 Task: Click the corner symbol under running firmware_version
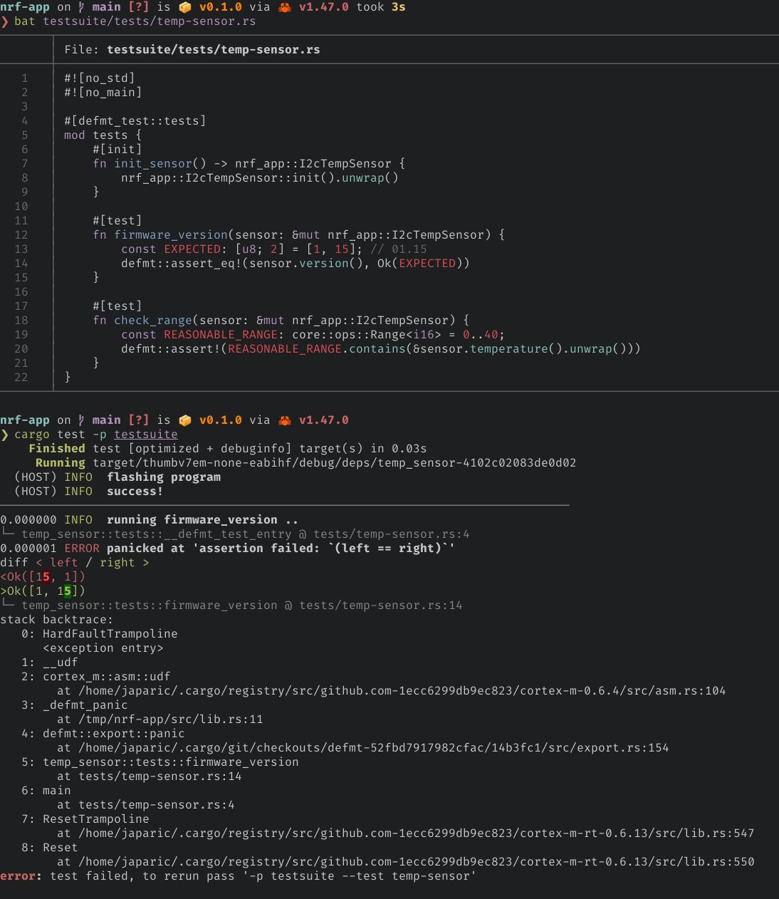pos(6,534)
